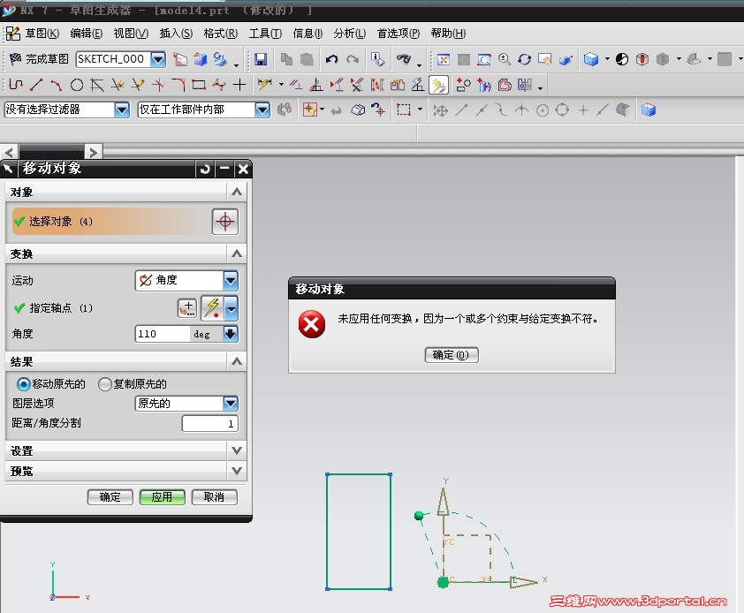Viewport: 744px width, 613px height.
Task: Click the Zoom to area icon
Action: (x=484, y=59)
